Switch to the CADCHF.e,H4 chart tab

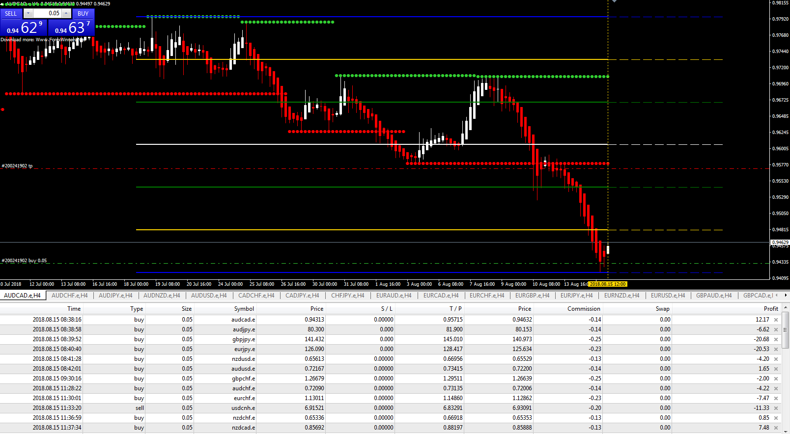(256, 296)
